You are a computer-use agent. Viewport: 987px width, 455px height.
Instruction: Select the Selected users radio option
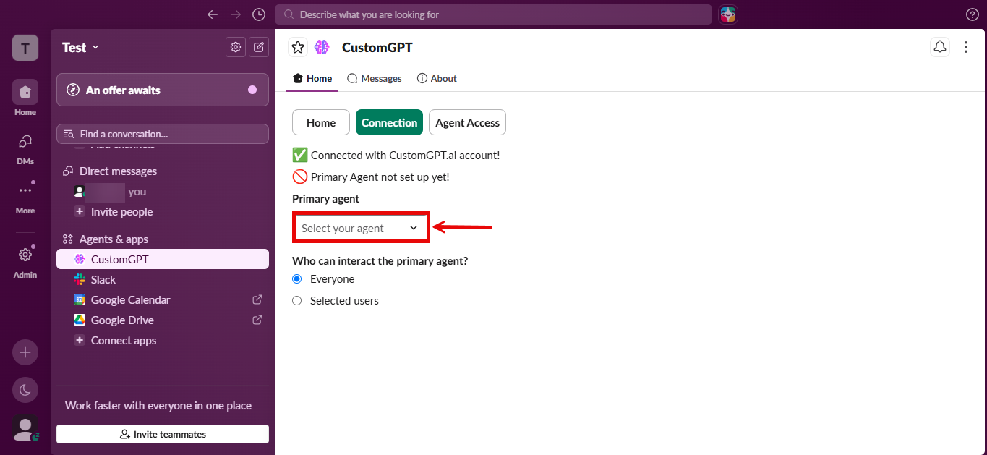(x=296, y=300)
